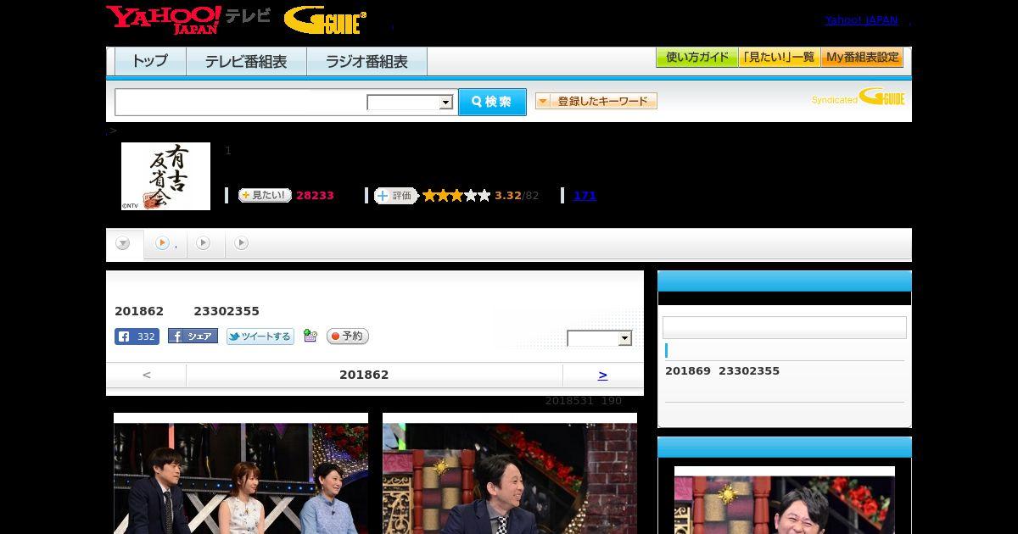Click the blue 検索 search button
This screenshot has height=534, width=1018.
492,102
